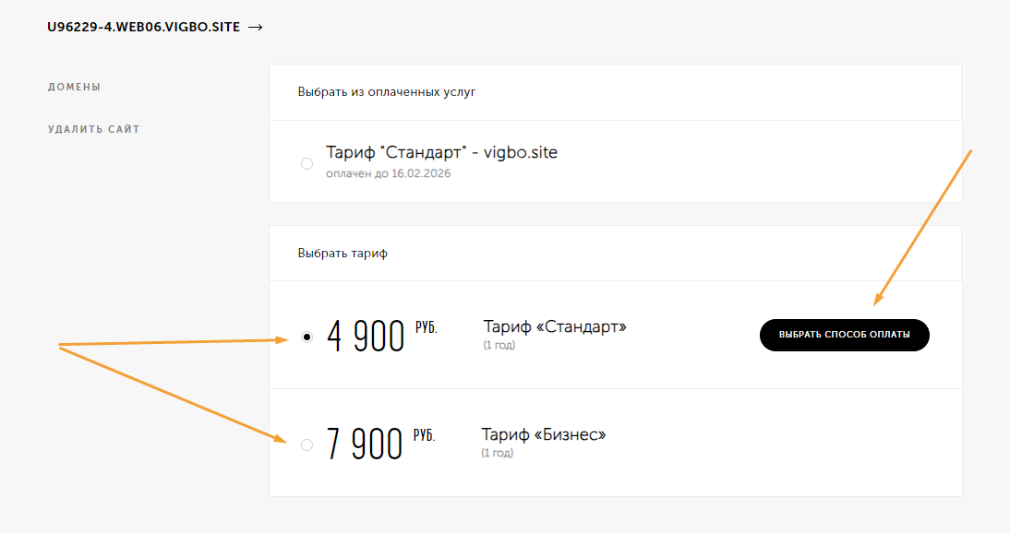This screenshot has width=1010, height=533.
Task: Click the Выбрать тариф section header
Action: 343,254
